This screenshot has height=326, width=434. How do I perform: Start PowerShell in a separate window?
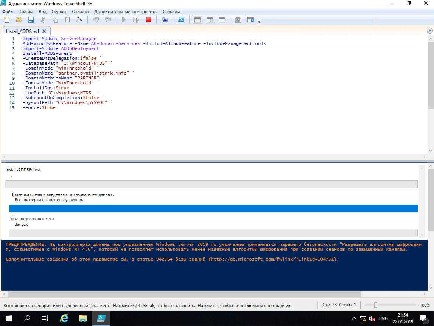[181, 20]
